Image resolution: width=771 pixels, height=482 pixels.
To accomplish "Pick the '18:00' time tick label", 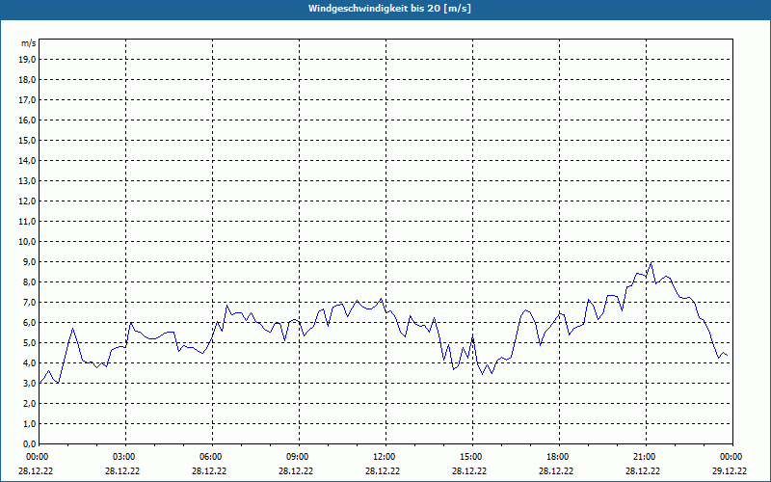I will coord(557,457).
